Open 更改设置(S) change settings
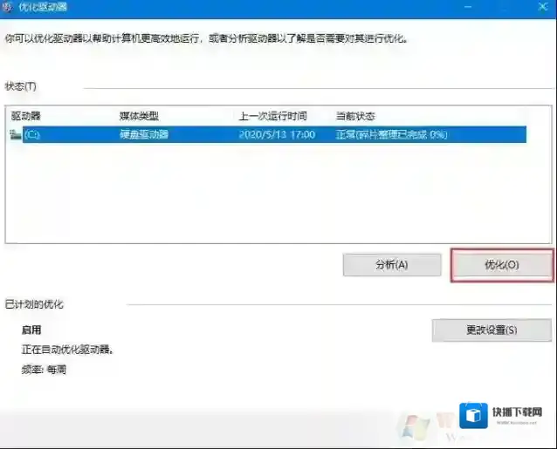This screenshot has height=449, width=557. click(x=492, y=330)
